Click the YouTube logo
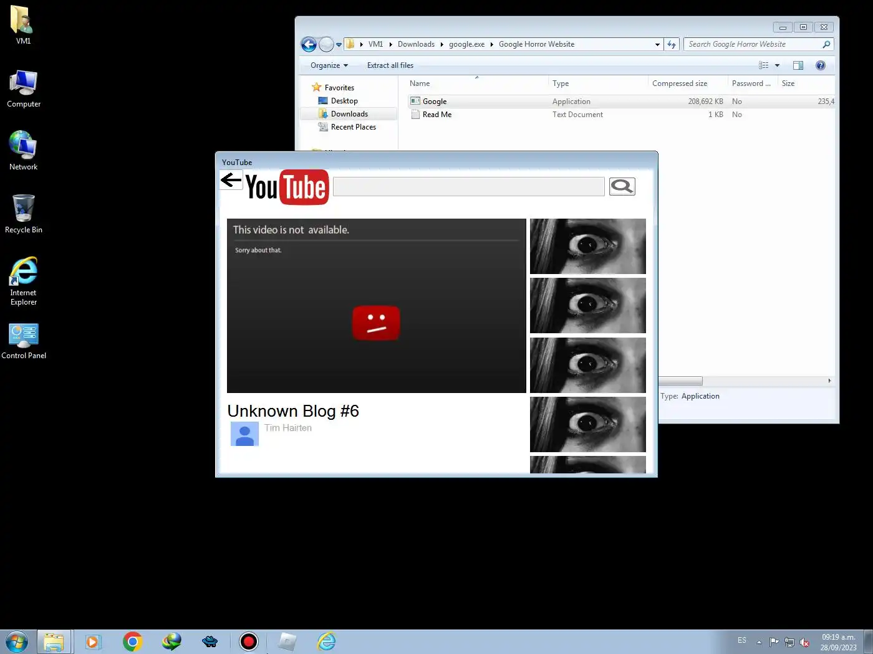 pos(287,187)
